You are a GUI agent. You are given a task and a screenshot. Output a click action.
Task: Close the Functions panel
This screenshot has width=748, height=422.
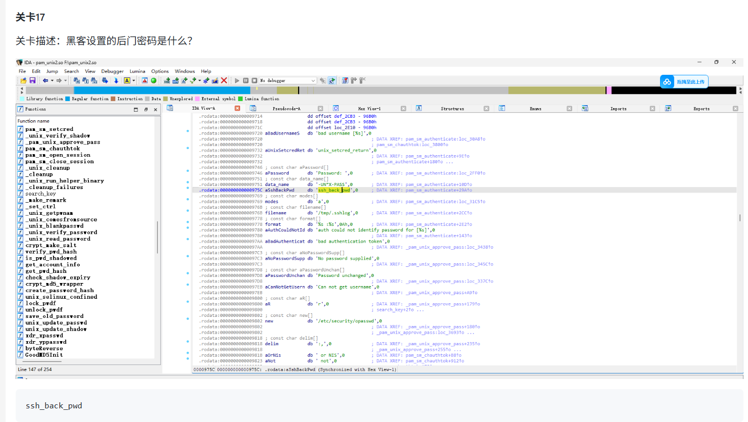(x=156, y=109)
